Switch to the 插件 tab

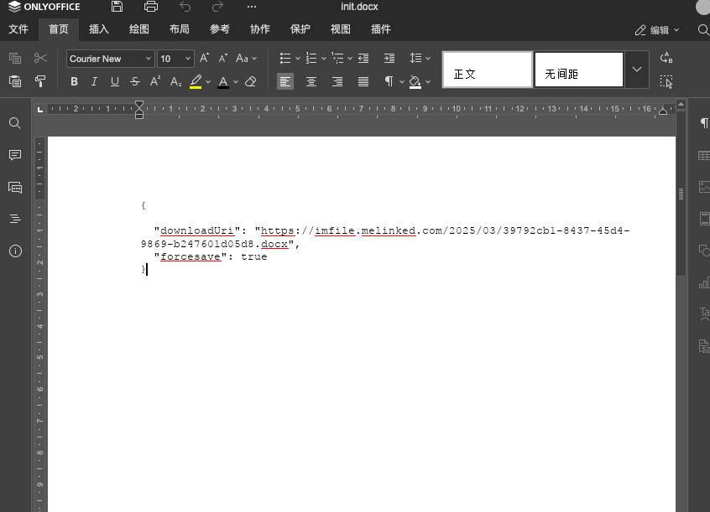[x=381, y=29]
